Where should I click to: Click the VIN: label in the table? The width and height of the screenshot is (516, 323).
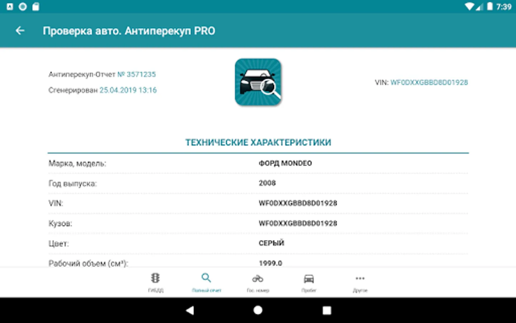click(x=56, y=203)
